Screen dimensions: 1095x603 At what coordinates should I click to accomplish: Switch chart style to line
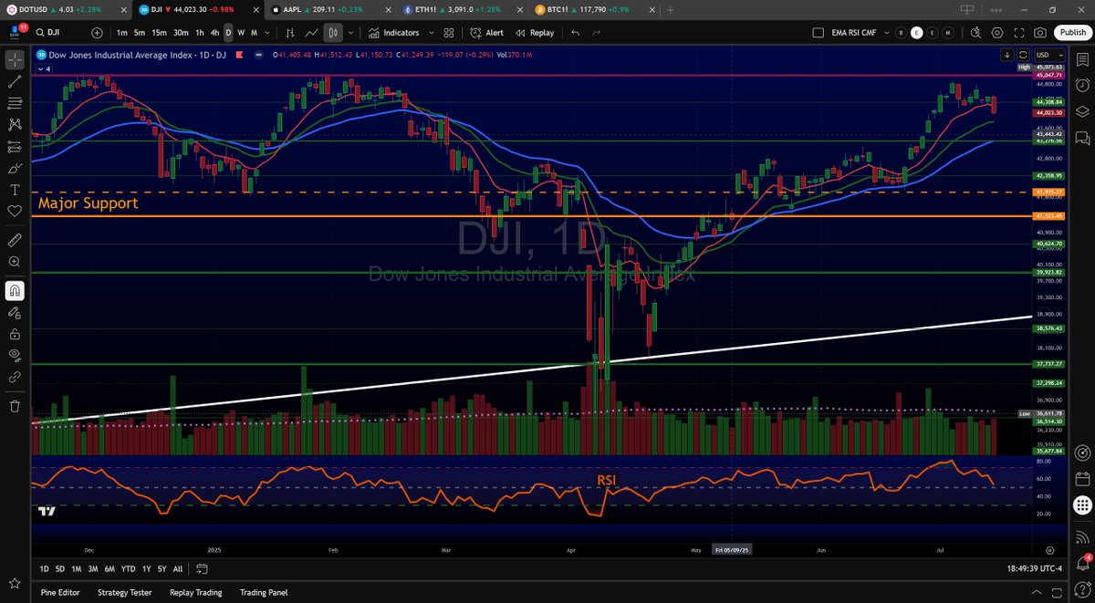tap(313, 33)
